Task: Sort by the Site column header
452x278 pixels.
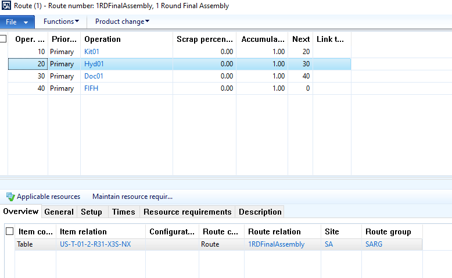Action: [341, 231]
